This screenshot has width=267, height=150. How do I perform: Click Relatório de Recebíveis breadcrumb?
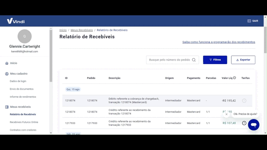pos(112,30)
